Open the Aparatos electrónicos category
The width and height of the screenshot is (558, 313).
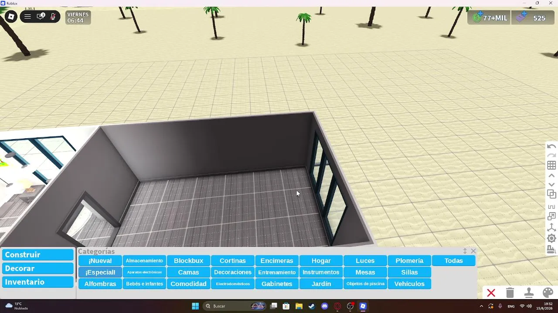click(x=144, y=272)
